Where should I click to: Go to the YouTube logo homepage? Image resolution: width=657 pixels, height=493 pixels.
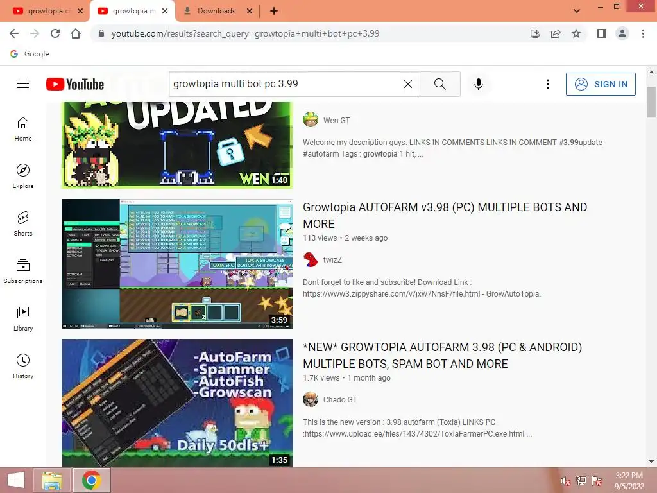75,84
